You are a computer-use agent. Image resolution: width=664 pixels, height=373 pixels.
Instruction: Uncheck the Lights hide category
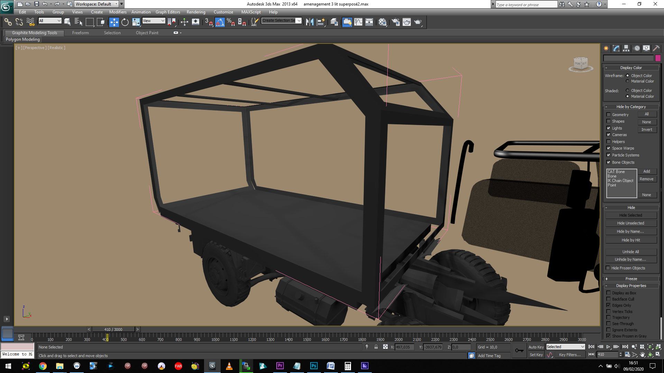[608, 128]
